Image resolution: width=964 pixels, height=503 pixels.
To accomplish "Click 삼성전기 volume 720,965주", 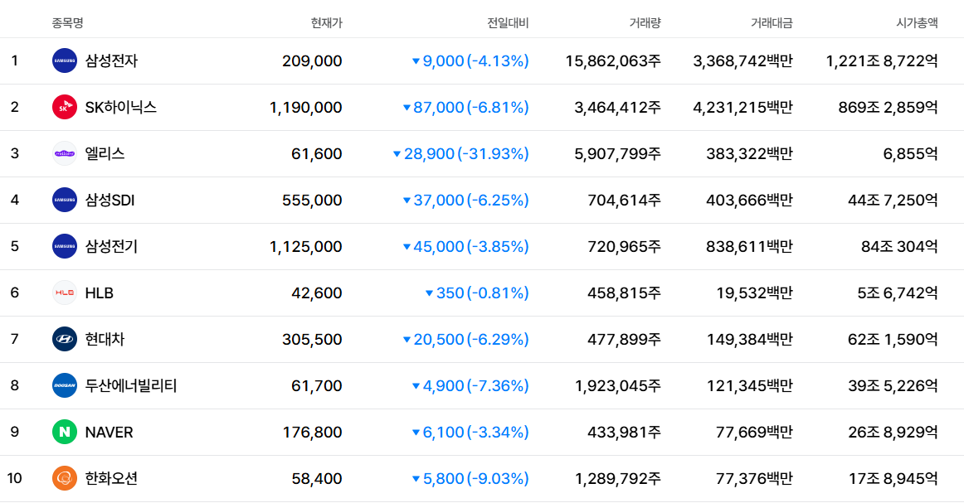I will [624, 246].
